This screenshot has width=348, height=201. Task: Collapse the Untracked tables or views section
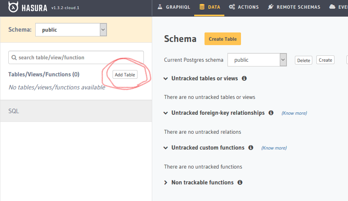click(166, 78)
